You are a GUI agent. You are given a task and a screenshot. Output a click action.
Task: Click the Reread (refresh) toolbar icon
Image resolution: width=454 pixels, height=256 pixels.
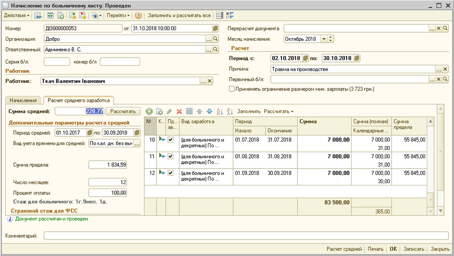(50, 16)
